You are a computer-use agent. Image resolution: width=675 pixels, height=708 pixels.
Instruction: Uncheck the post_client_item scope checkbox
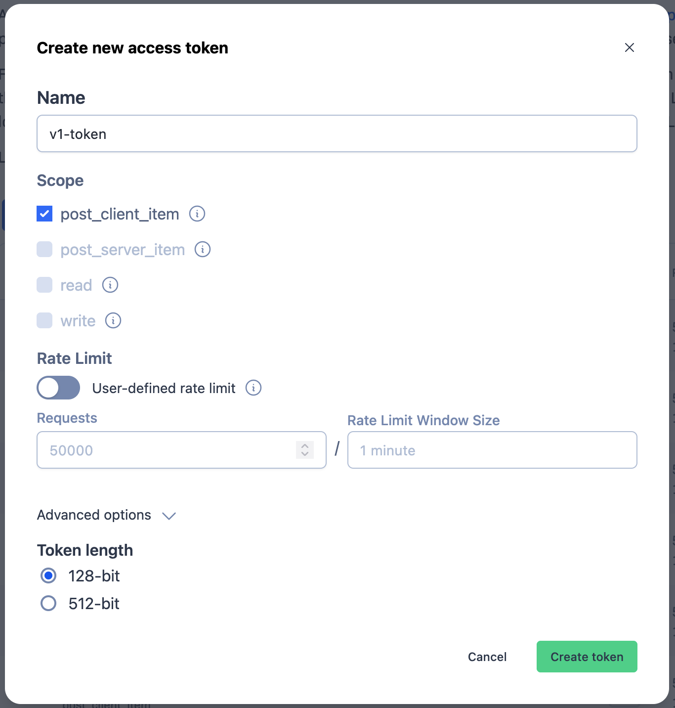pyautogui.click(x=44, y=214)
